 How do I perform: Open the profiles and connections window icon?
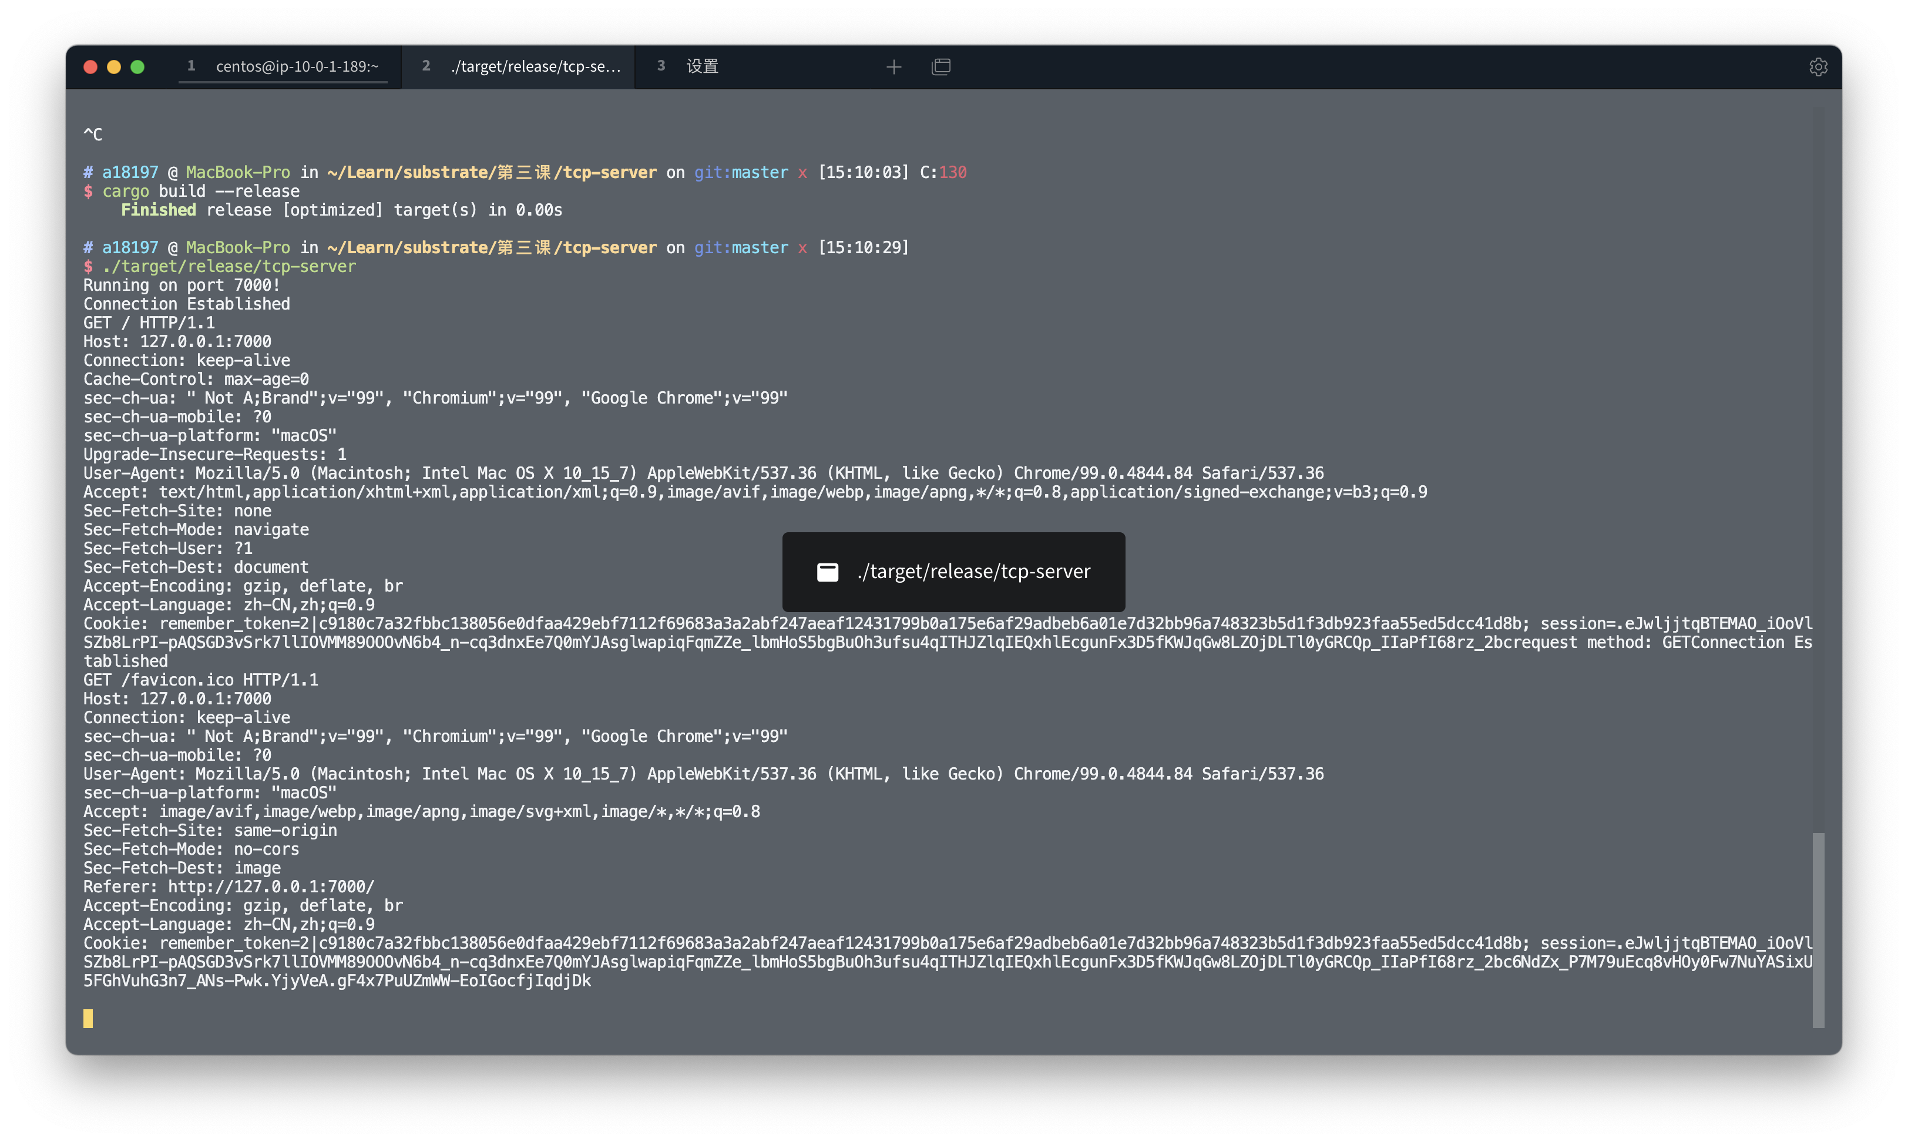(941, 67)
